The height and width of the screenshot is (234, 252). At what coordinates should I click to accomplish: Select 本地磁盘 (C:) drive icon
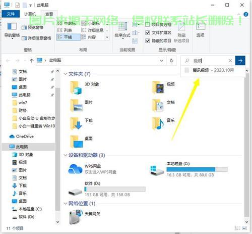pos(157,170)
